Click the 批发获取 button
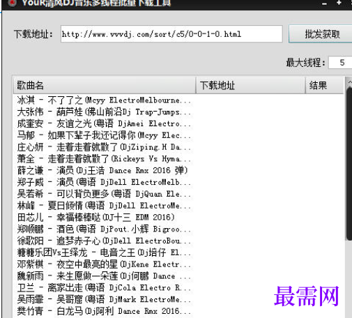The image size is (352, 318). 321,34
